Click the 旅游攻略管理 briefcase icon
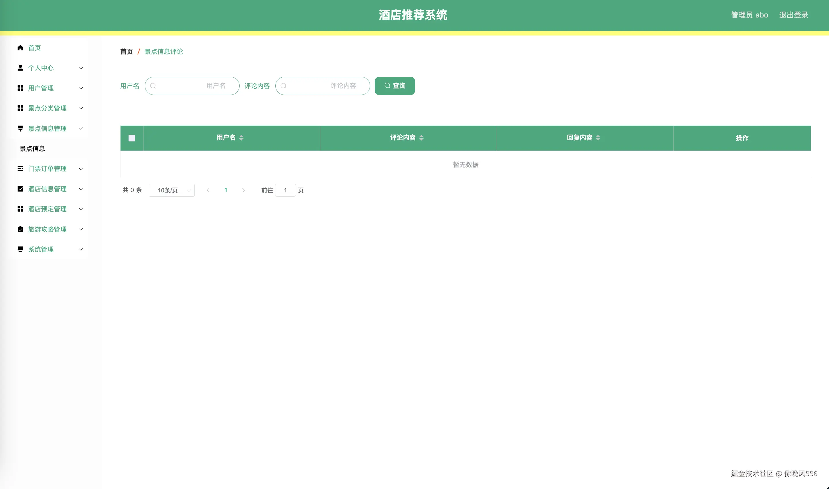The height and width of the screenshot is (489, 829). tap(20, 229)
